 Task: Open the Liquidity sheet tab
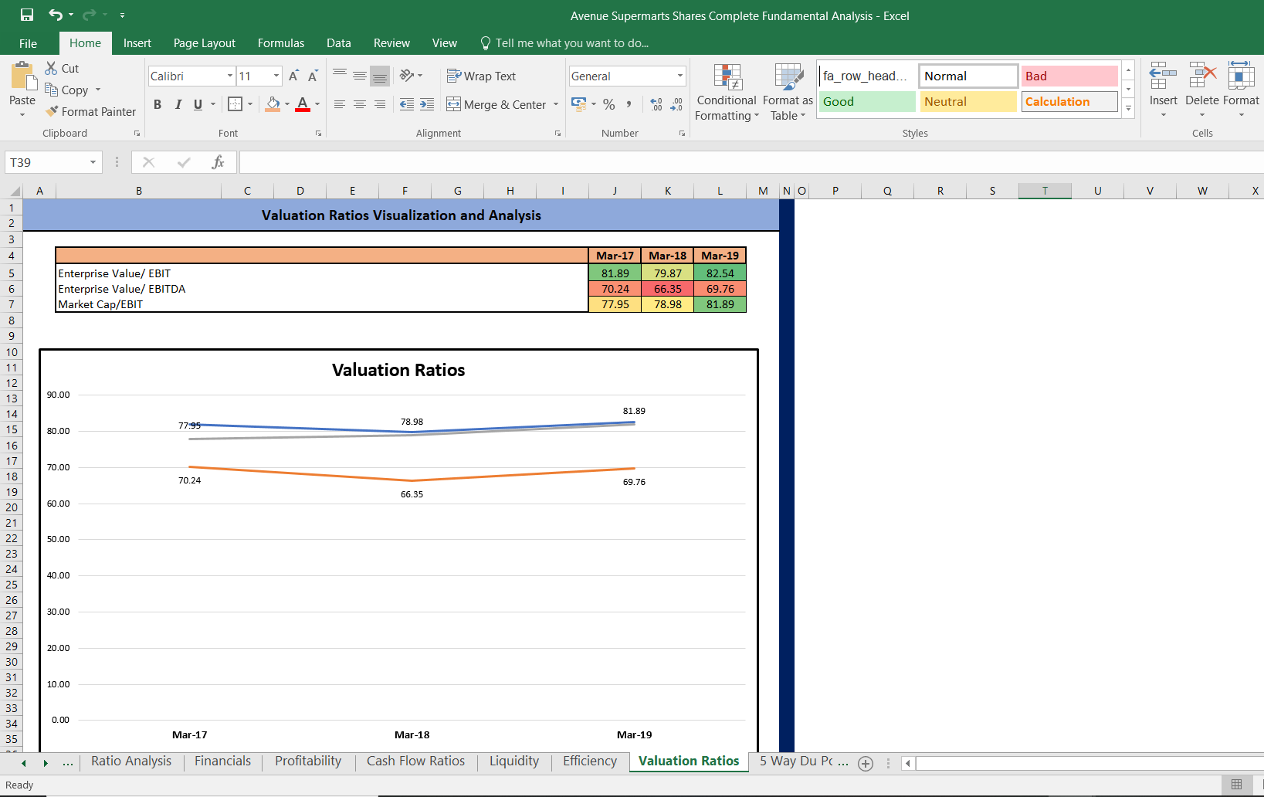pos(514,761)
